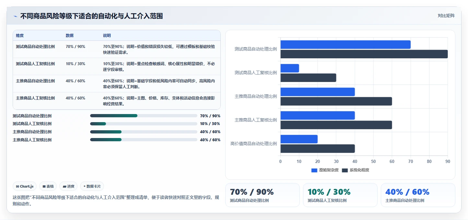
Task: Click the blue bar for 主推商品自动处理比例 in chart
Action: (318, 92)
